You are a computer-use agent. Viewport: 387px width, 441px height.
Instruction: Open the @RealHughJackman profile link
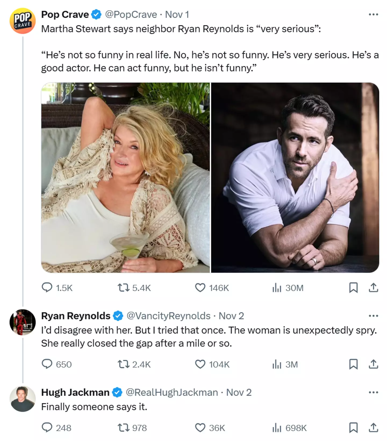(172, 392)
